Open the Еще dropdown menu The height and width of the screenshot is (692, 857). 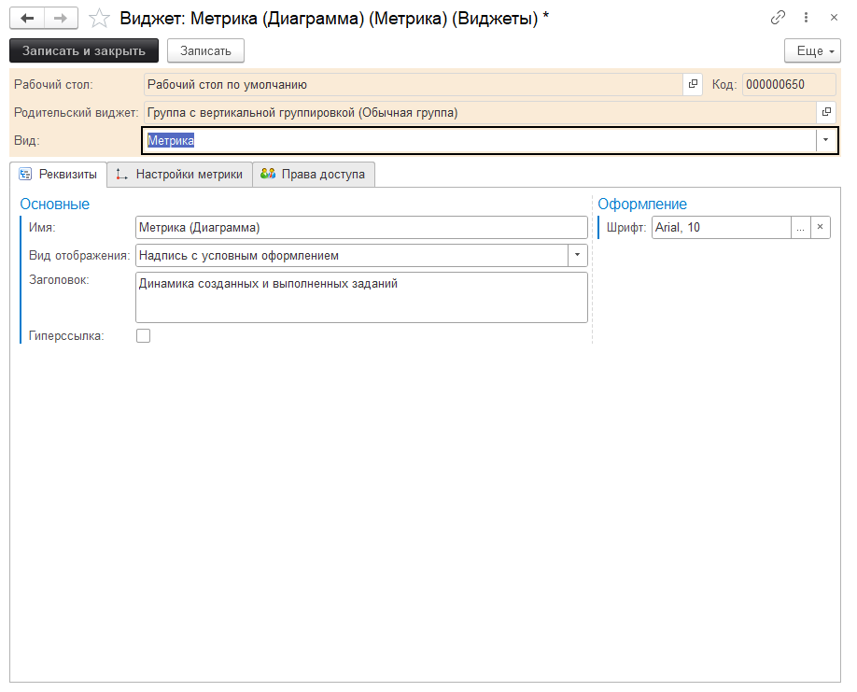click(812, 50)
